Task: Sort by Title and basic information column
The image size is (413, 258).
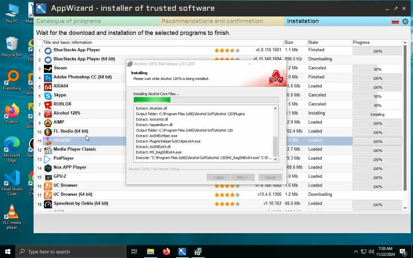Action: tap(163, 43)
